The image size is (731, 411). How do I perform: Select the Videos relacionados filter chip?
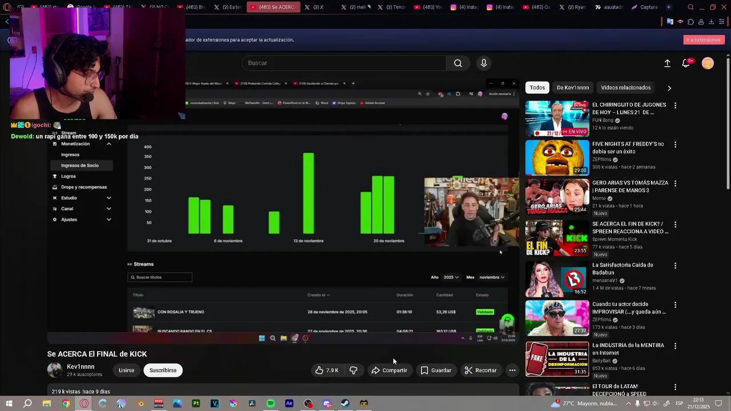pyautogui.click(x=626, y=88)
